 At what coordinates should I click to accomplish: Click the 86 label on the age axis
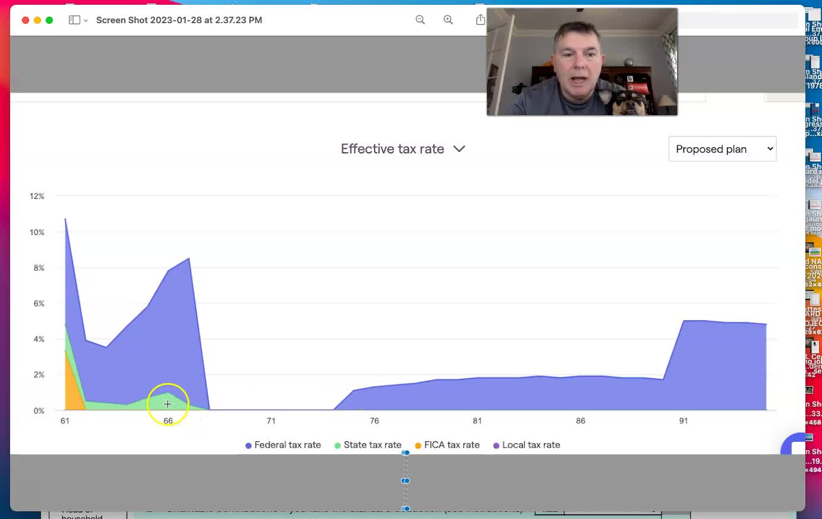tap(580, 420)
